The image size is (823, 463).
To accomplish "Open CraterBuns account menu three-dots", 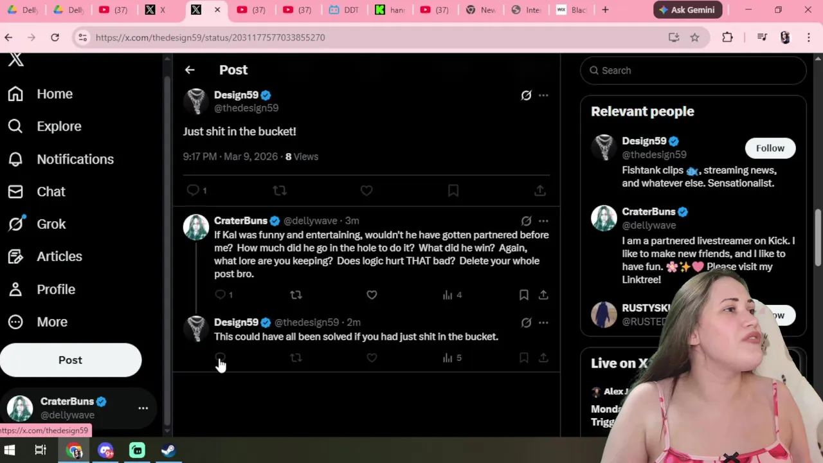I will 143,408.
